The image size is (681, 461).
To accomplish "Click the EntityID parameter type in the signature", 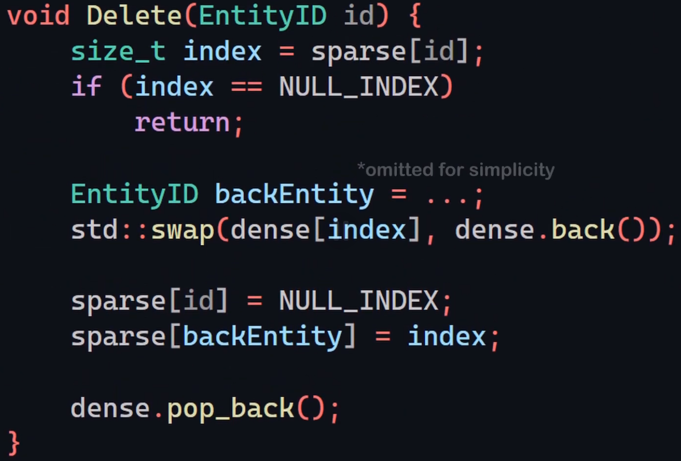I will (x=262, y=16).
